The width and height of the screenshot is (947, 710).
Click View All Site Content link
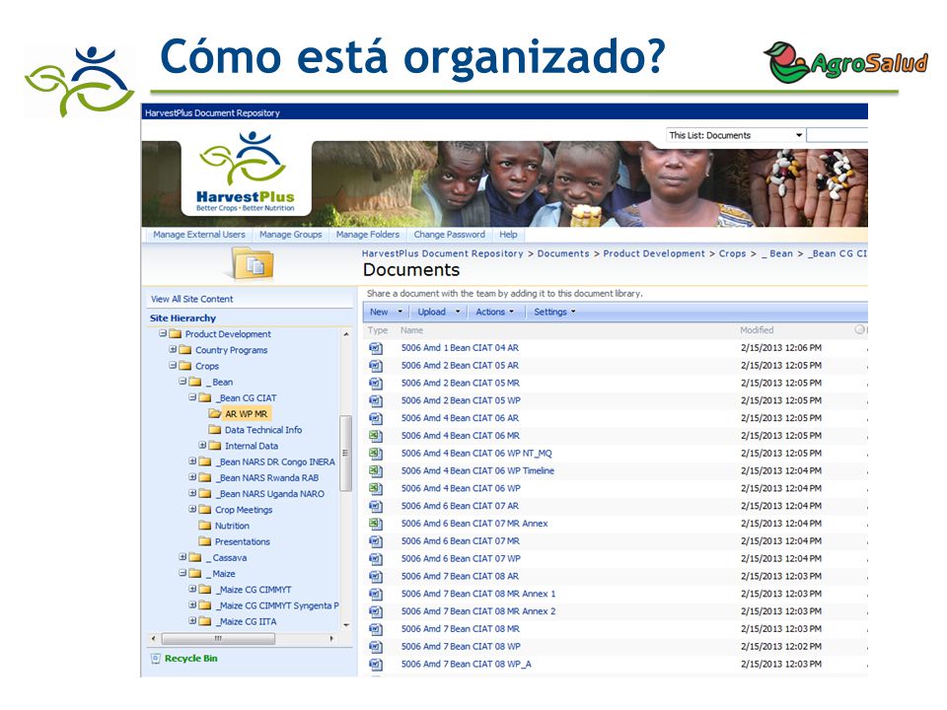click(191, 299)
